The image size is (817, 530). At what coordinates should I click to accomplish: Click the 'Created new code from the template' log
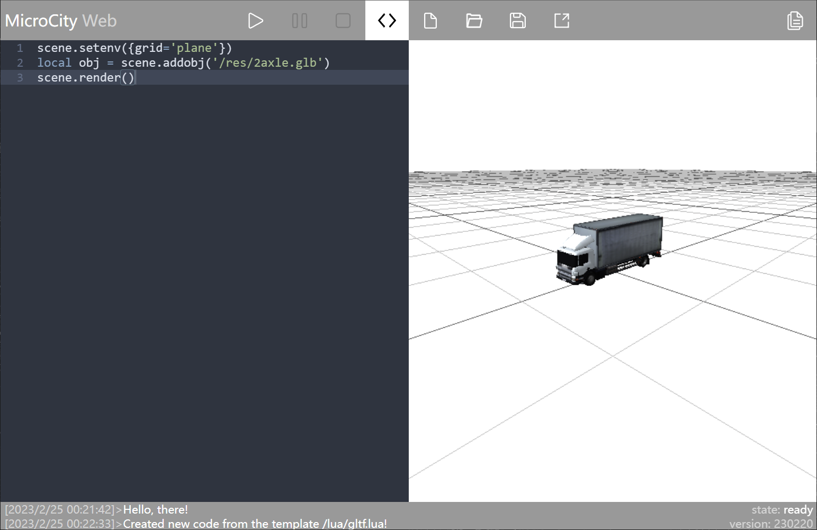click(255, 524)
